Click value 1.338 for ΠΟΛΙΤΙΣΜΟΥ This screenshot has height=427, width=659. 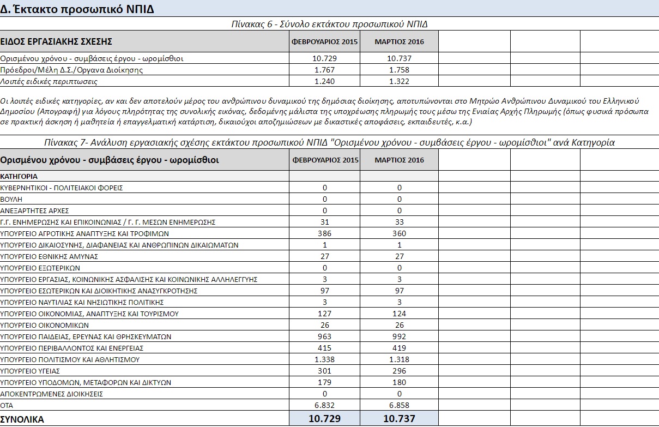(x=325, y=359)
